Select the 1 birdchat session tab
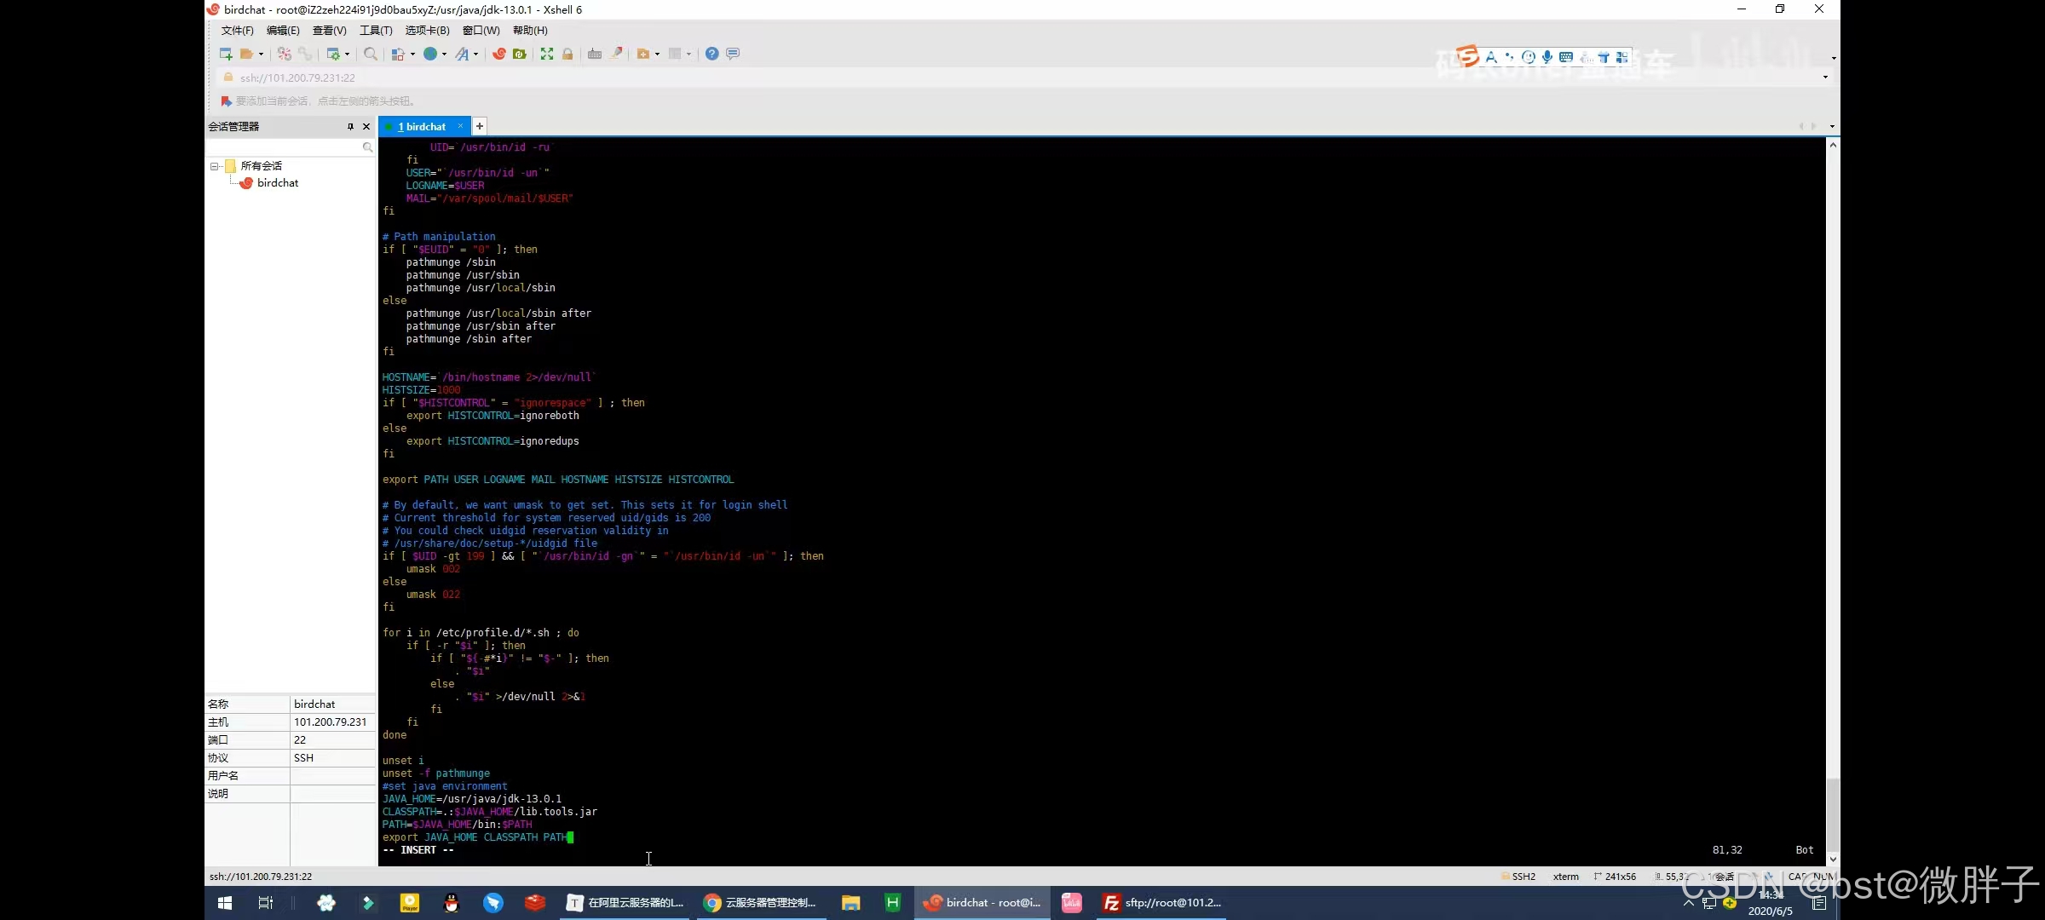This screenshot has height=920, width=2045. (x=422, y=126)
